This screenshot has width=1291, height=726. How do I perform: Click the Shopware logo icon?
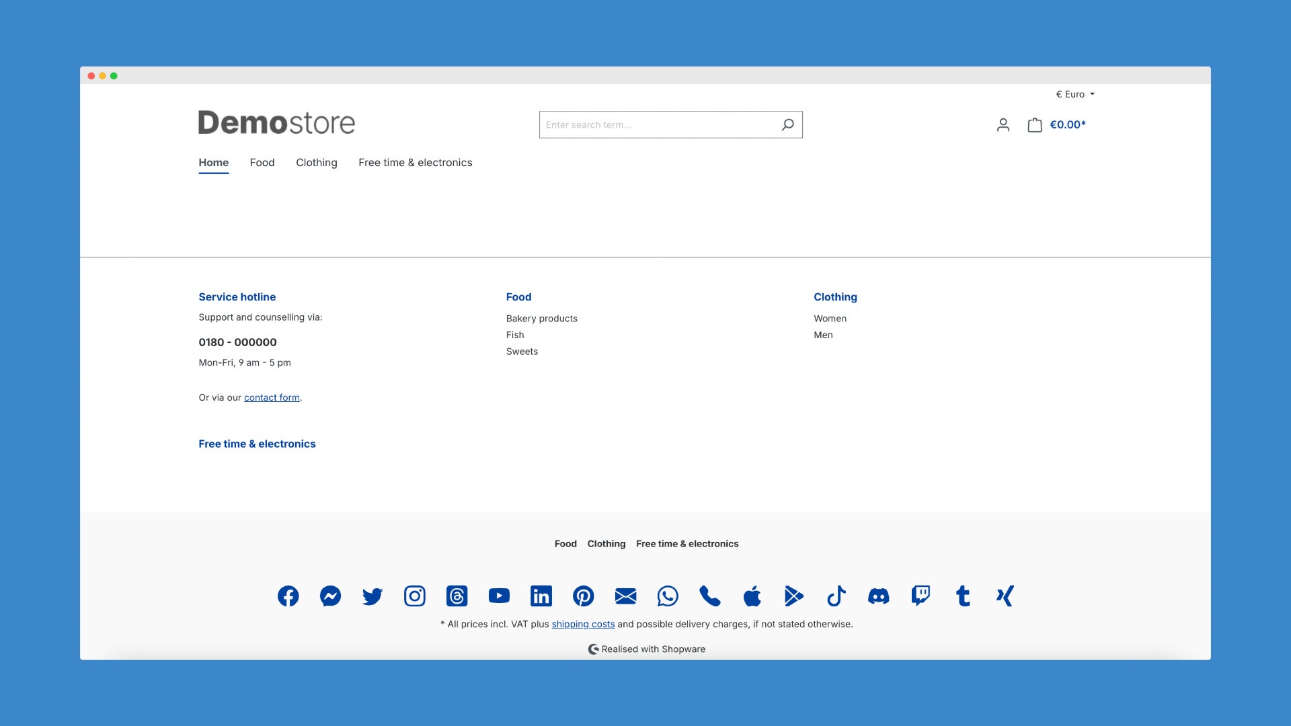[x=593, y=649]
